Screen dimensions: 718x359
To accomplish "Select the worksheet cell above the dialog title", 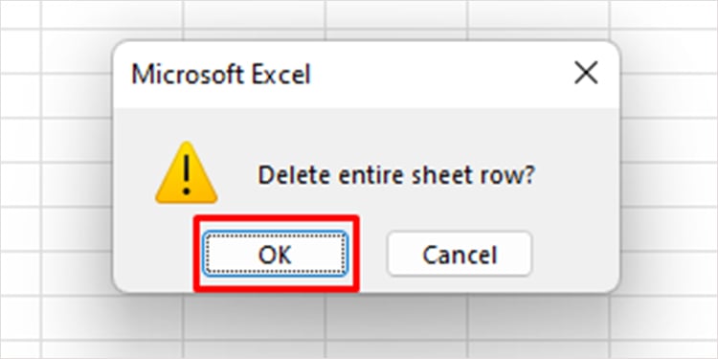I will coord(254,14).
